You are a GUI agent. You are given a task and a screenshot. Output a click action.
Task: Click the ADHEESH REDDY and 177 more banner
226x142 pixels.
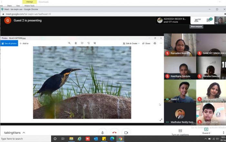[173, 20]
